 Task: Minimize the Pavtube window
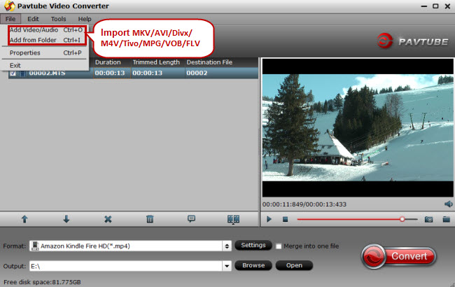(424, 6)
